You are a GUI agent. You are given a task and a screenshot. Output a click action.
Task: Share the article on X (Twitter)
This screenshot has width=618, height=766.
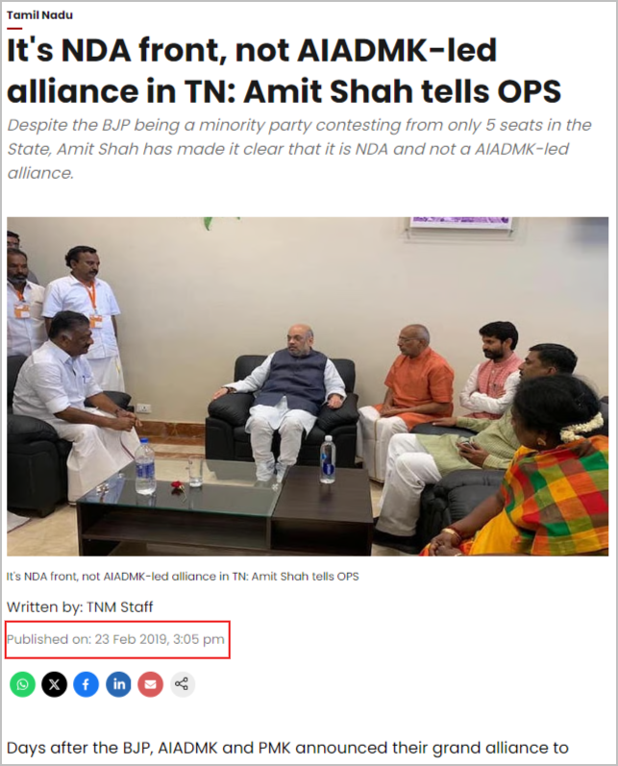54,684
